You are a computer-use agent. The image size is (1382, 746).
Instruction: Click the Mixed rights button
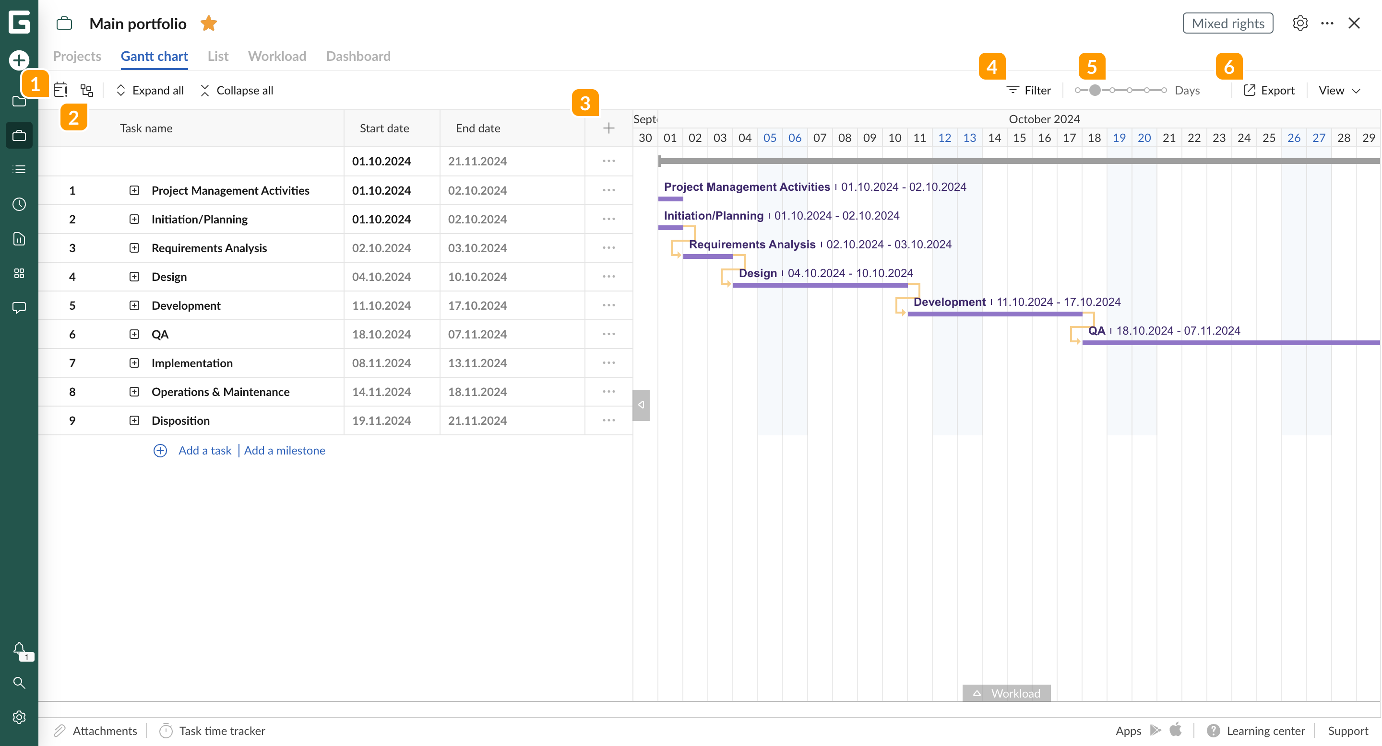(1228, 23)
